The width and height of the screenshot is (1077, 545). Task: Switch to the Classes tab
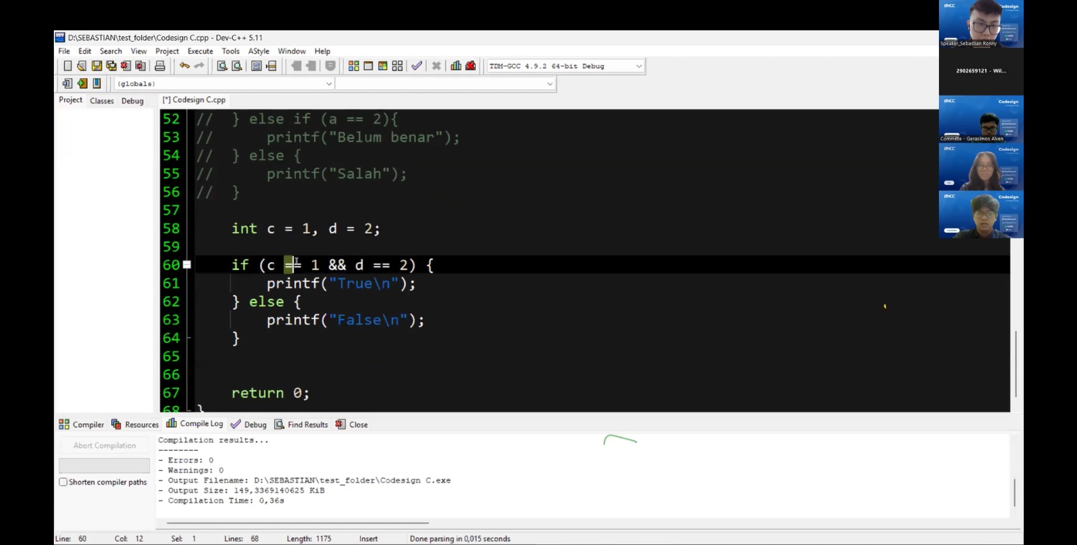click(102, 101)
